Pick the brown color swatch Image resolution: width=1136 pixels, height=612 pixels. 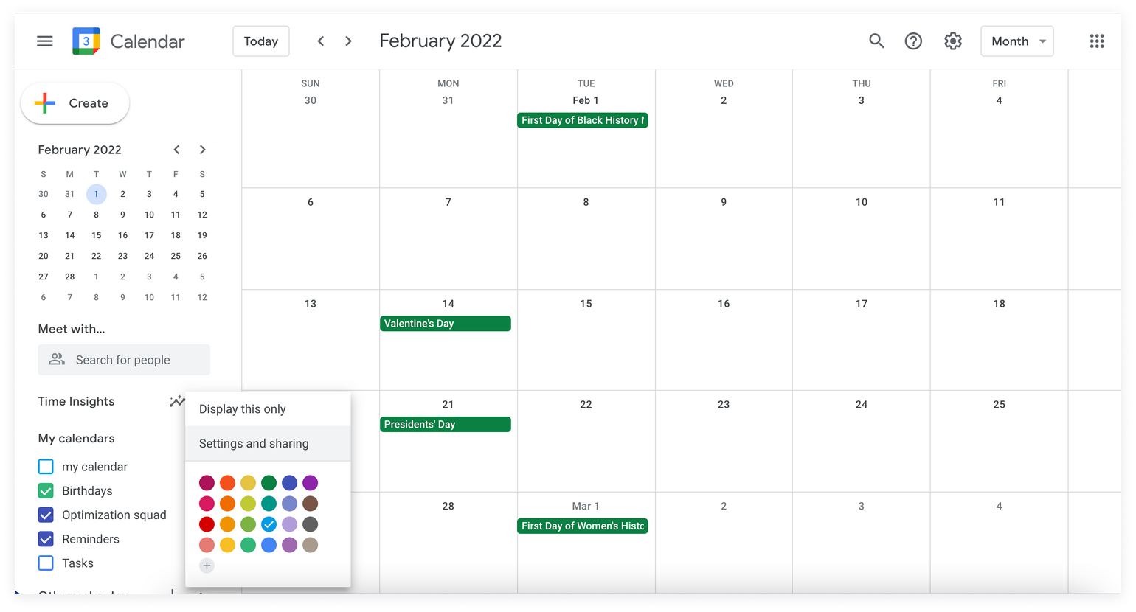click(311, 504)
